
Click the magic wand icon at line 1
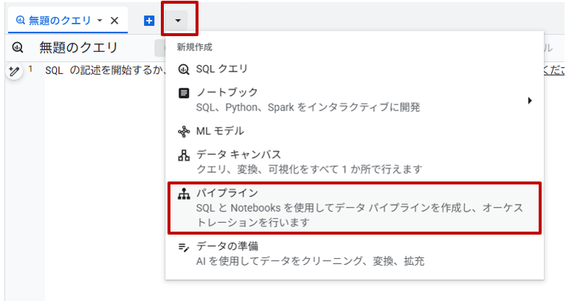[14, 71]
